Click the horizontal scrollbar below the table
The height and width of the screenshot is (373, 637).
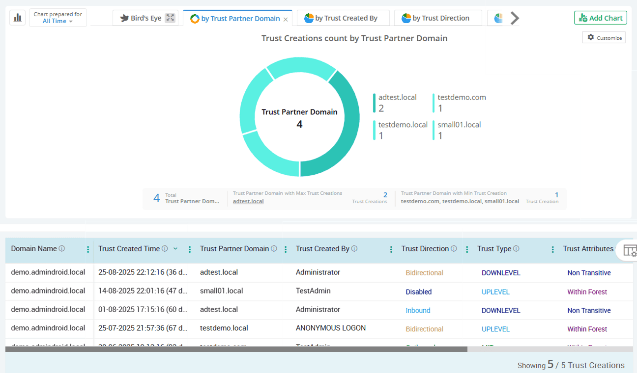(x=236, y=348)
